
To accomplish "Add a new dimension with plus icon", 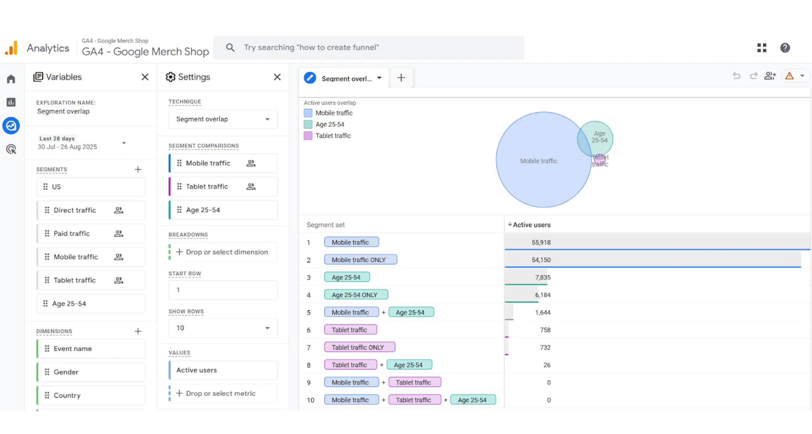I will coord(138,331).
